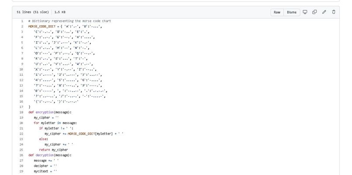
Task: Click 'decipher = ''' line
Action: tap(45, 166)
